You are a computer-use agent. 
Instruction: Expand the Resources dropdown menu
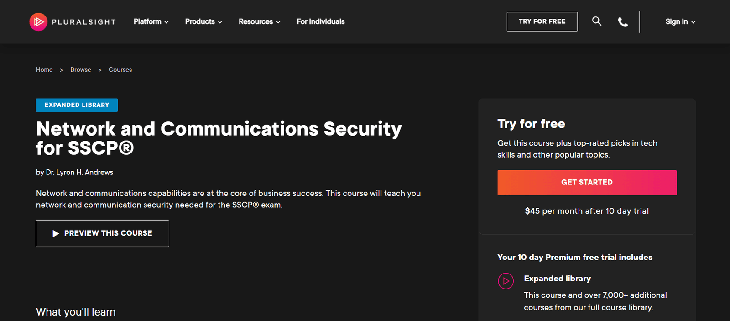pos(259,21)
